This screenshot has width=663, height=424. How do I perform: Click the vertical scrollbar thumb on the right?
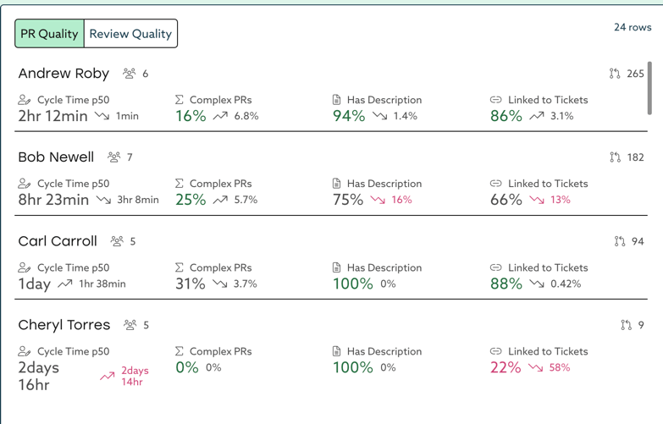click(649, 87)
